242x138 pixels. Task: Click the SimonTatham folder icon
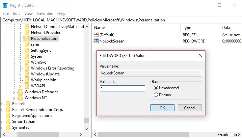point(8,122)
